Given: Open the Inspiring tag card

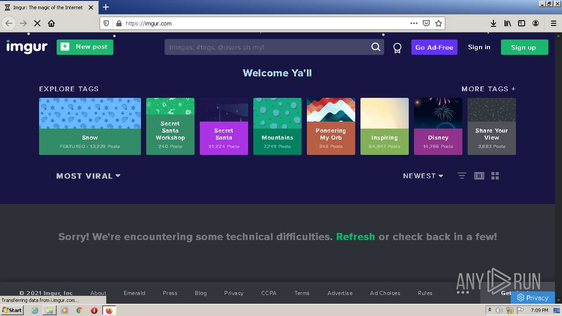Looking at the screenshot, I should [x=385, y=126].
